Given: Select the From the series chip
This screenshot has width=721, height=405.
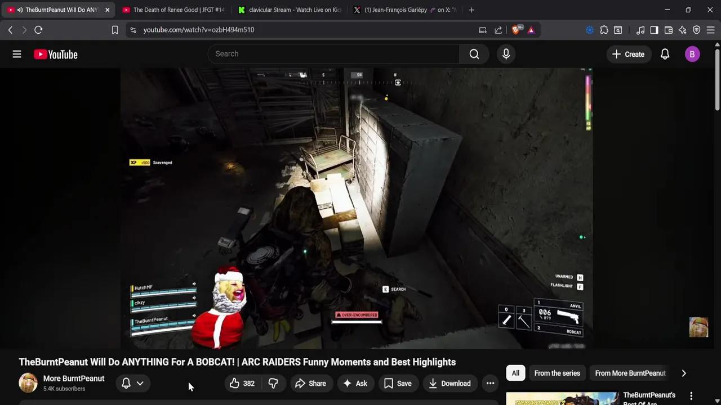Looking at the screenshot, I should (557, 373).
